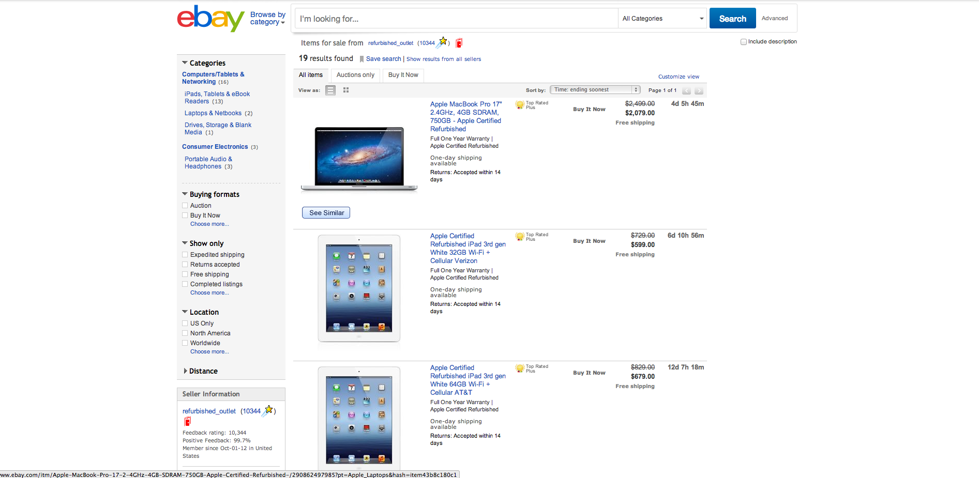Open iPad 64GB AT&T listing title
979x478 pixels.
468,380
